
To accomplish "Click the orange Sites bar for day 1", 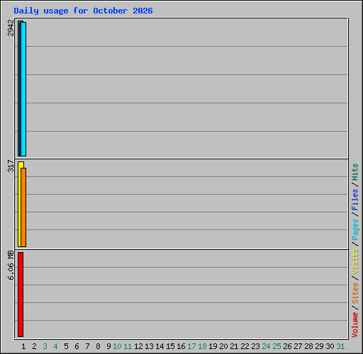I will pos(23,207).
